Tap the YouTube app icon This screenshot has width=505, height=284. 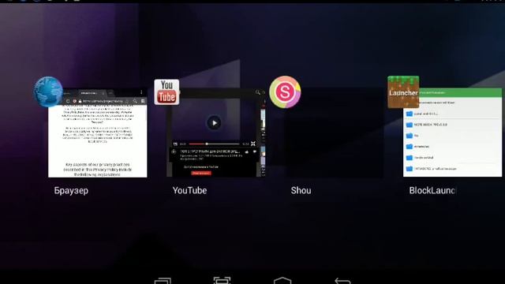(x=166, y=92)
